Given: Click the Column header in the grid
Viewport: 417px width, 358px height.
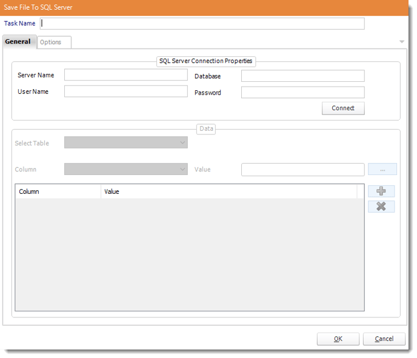Looking at the screenshot, I should (x=58, y=191).
